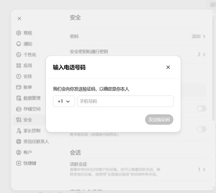Click the 密码 row label
The height and width of the screenshot is (193, 216).
74,36
